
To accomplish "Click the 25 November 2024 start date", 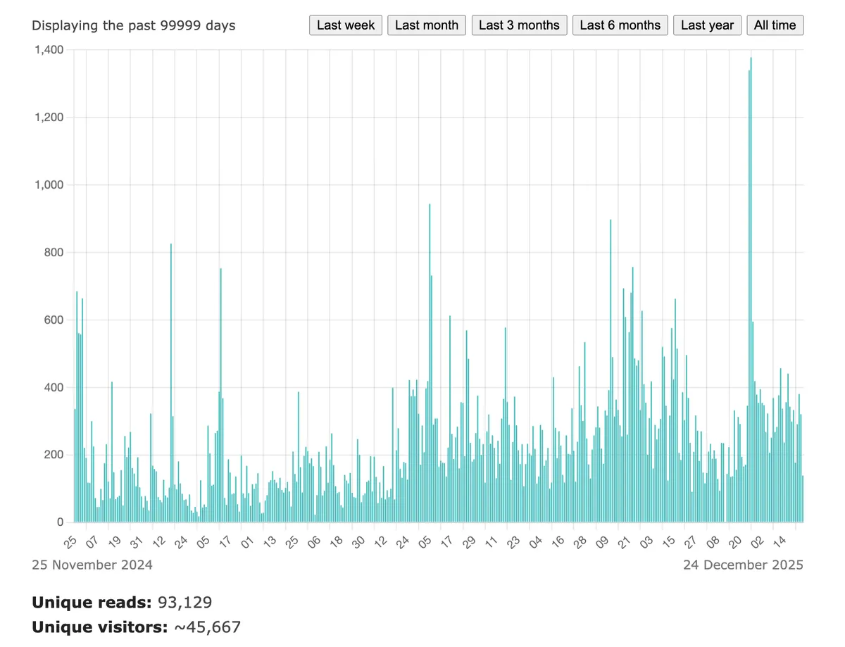I will (92, 565).
